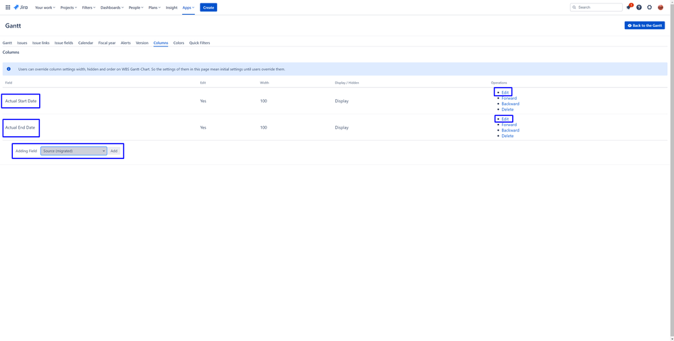The image size is (674, 341).
Task: Click Yes in Actual Start Date row
Action: [x=203, y=101]
